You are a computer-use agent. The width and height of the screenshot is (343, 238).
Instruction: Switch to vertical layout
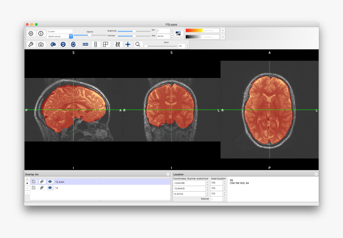95,45
